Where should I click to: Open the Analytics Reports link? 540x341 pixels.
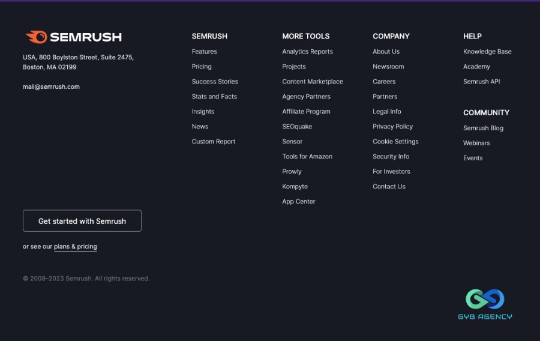pyautogui.click(x=308, y=52)
